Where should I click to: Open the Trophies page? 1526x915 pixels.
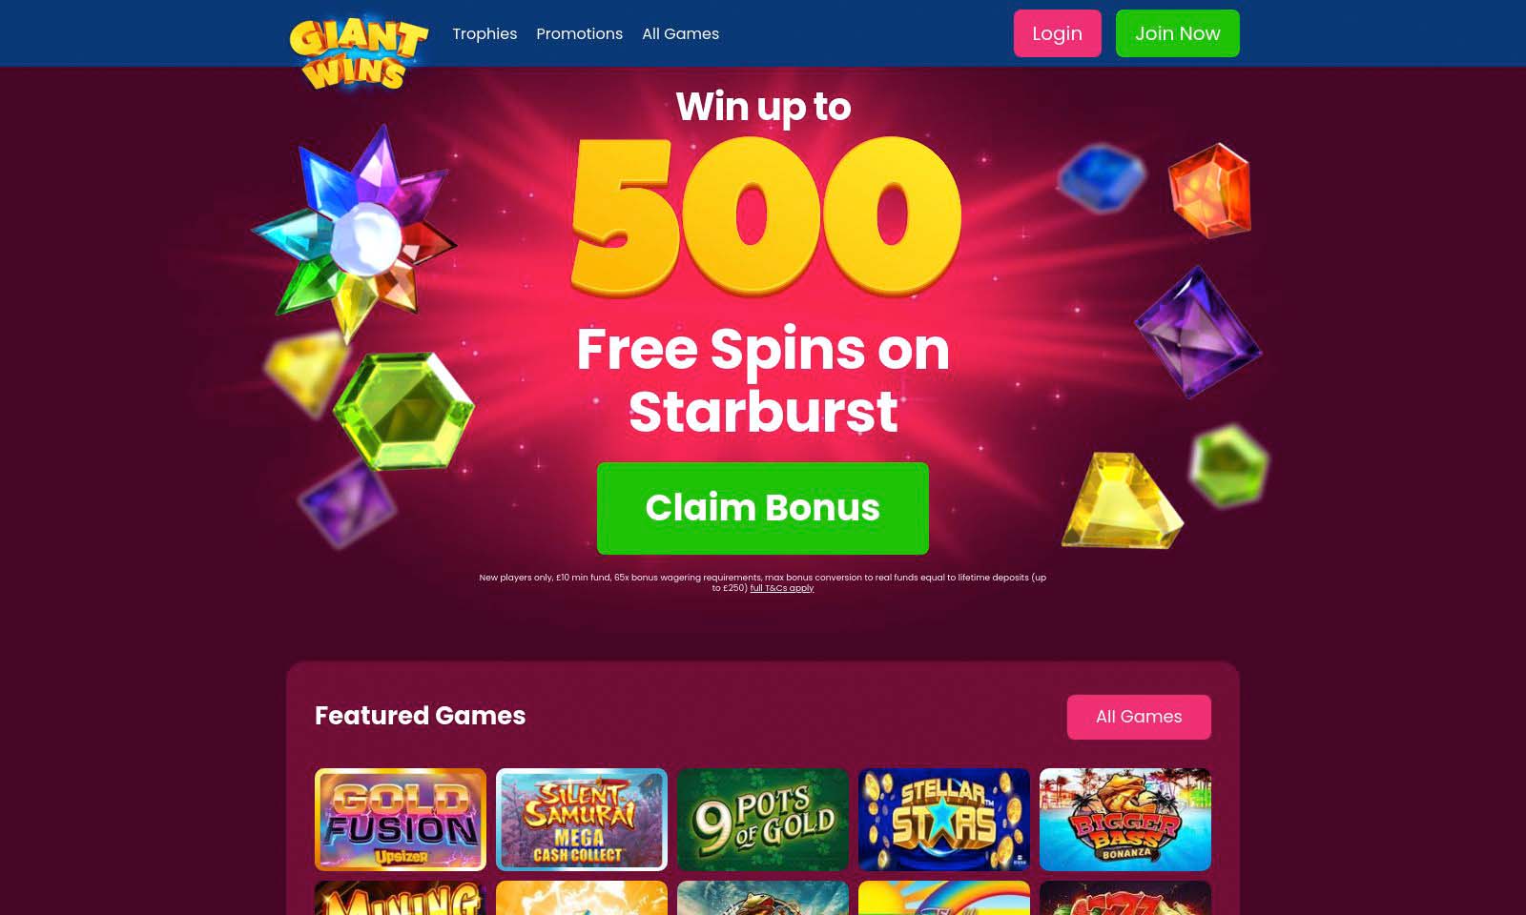pyautogui.click(x=485, y=33)
